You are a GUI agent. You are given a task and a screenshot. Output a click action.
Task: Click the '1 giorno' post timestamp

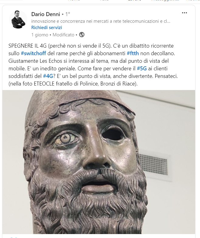pos(40,35)
